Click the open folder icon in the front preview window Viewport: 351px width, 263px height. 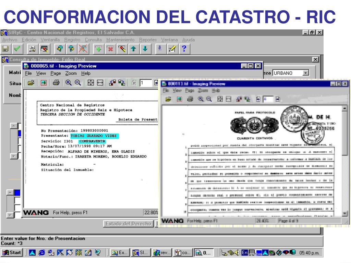pyautogui.click(x=168, y=99)
